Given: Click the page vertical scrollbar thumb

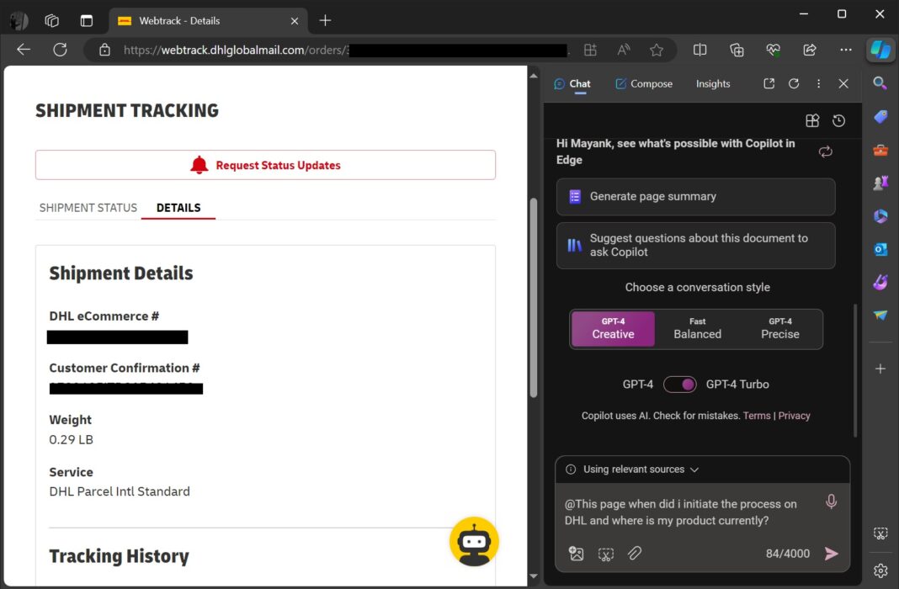Looking at the screenshot, I should [x=534, y=298].
